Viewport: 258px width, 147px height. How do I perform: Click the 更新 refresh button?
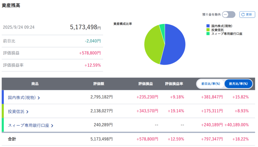coord(247,15)
